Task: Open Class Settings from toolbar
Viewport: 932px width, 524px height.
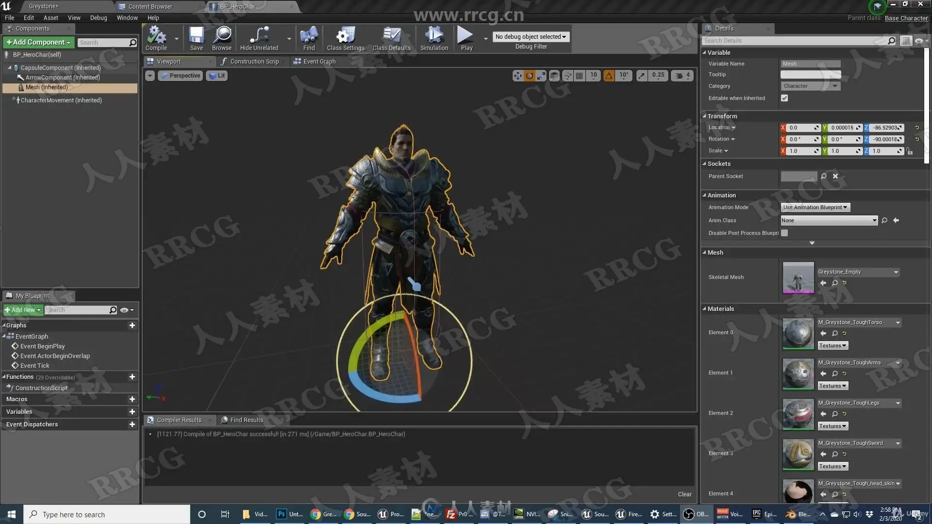Action: pos(345,38)
